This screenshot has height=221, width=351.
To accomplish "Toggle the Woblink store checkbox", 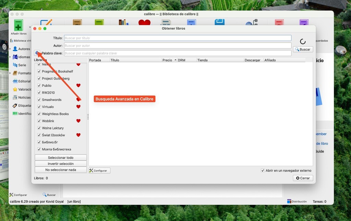I will pos(39,121).
